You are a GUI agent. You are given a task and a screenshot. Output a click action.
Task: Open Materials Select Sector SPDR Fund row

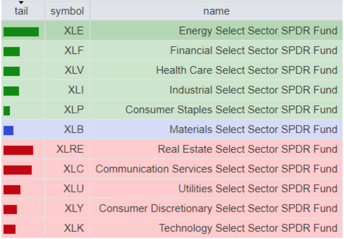pyautogui.click(x=253, y=130)
